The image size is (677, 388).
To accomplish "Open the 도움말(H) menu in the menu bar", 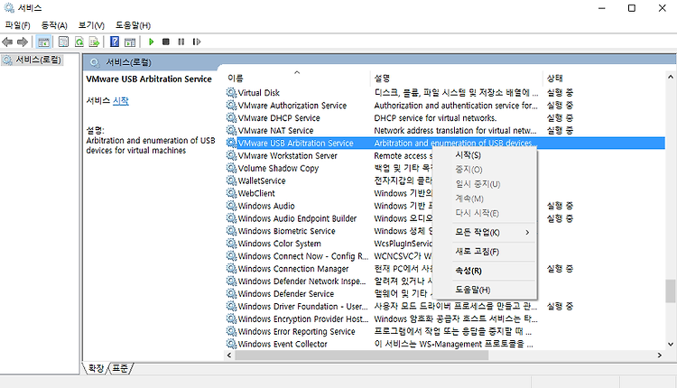I will (x=133, y=25).
